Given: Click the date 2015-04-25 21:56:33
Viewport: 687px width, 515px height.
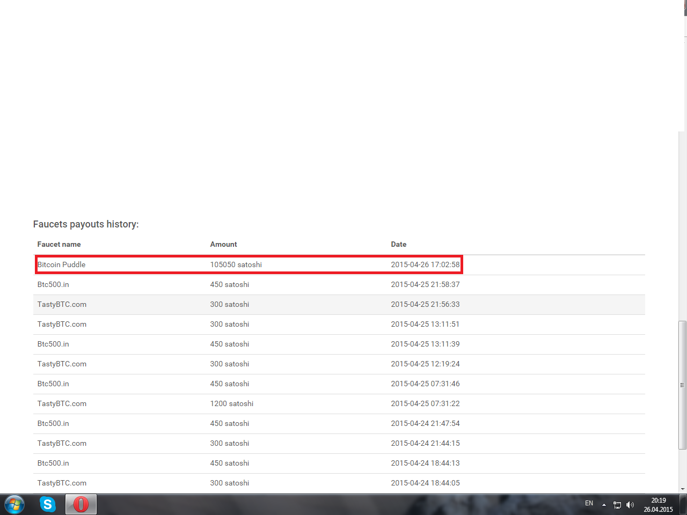Looking at the screenshot, I should point(425,304).
